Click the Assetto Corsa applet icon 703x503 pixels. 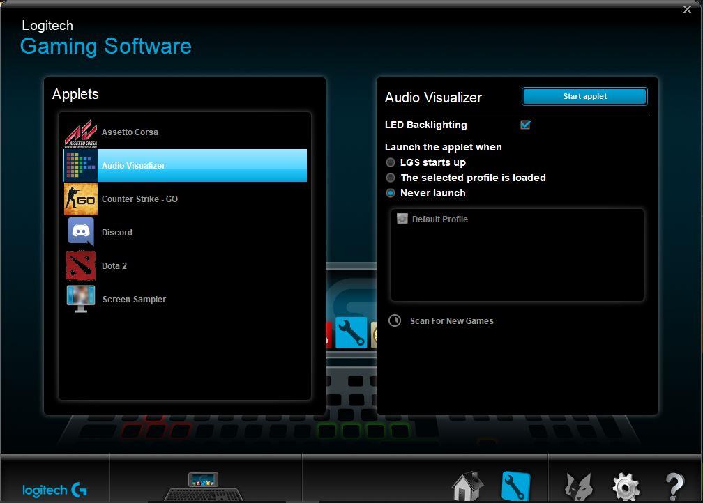pyautogui.click(x=81, y=133)
